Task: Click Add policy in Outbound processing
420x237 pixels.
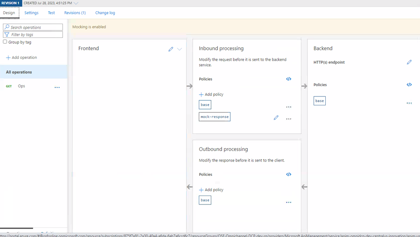Action: 214,190
